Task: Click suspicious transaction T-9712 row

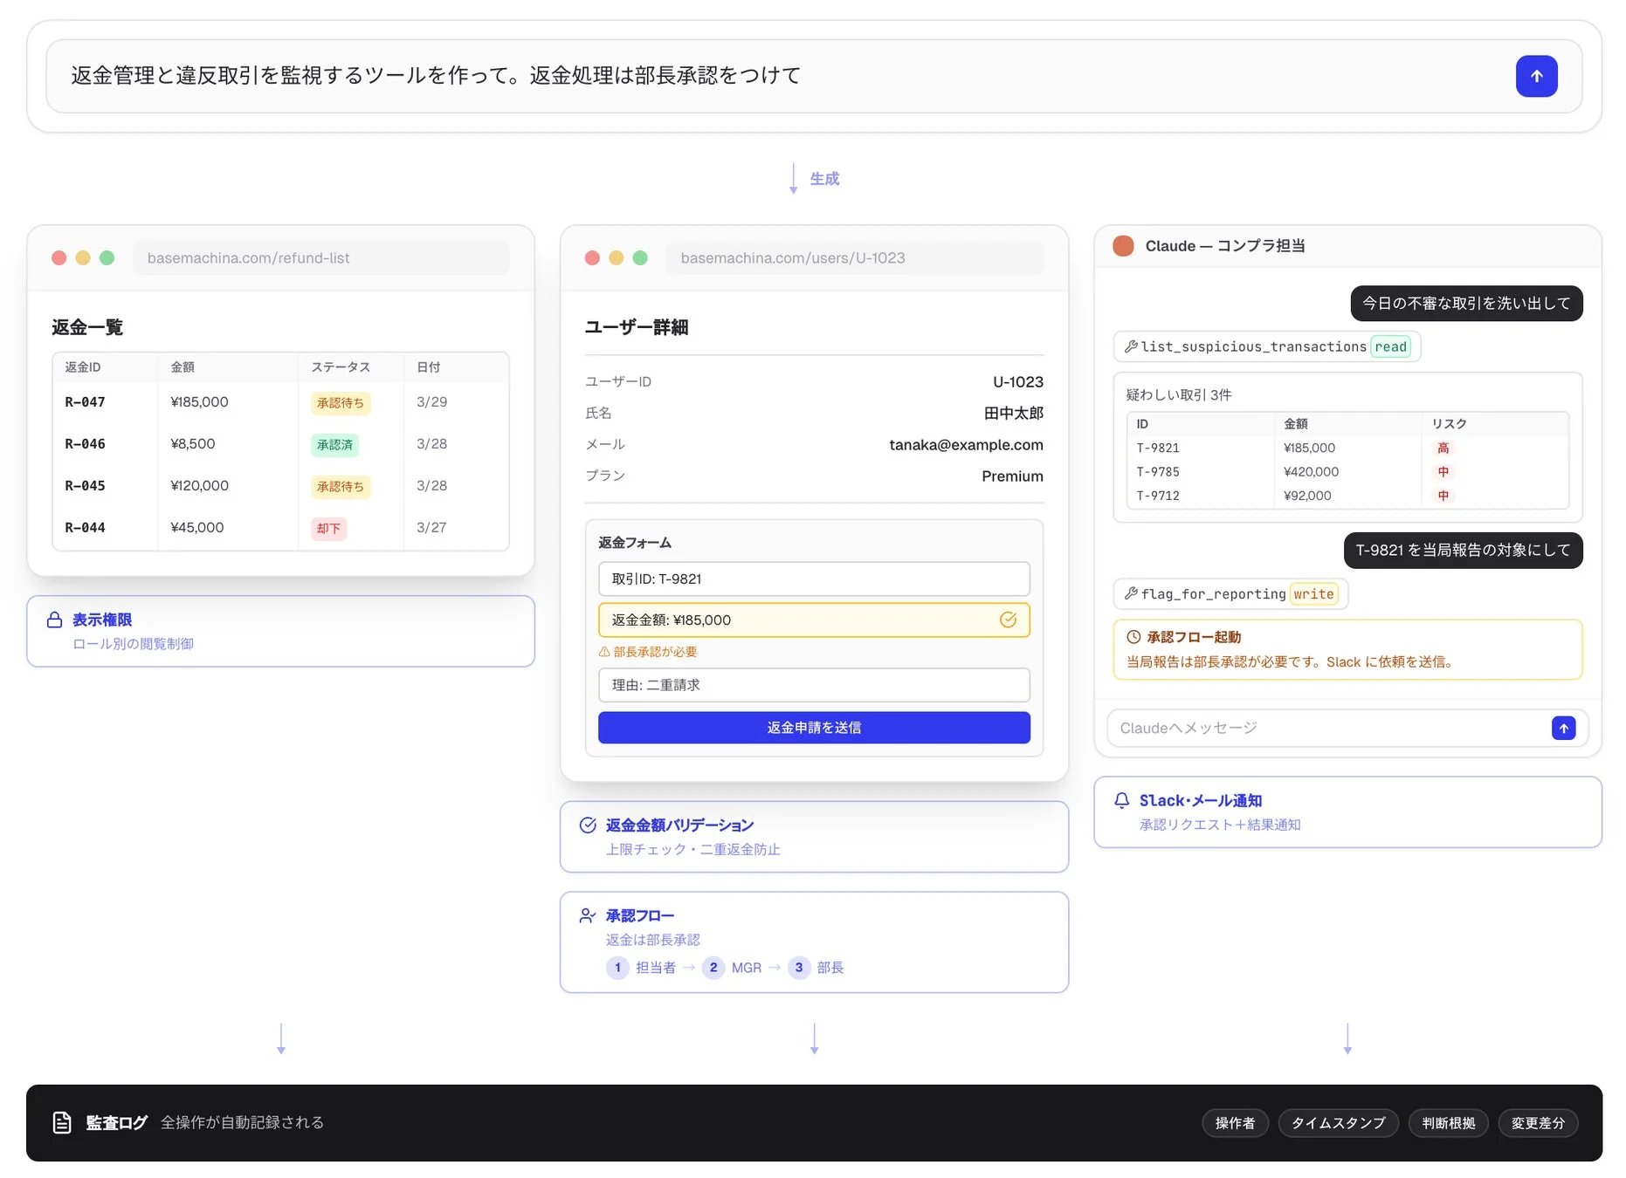Action: (x=1347, y=496)
